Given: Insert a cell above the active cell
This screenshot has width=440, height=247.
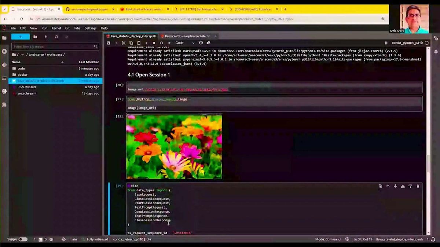Looking at the screenshot, I should [403, 186].
